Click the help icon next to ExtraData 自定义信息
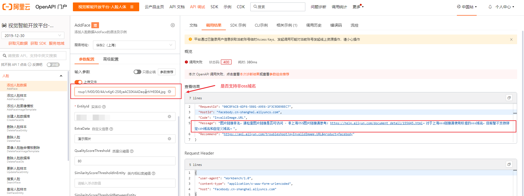This screenshot has width=524, height=196. pyautogui.click(x=111, y=129)
